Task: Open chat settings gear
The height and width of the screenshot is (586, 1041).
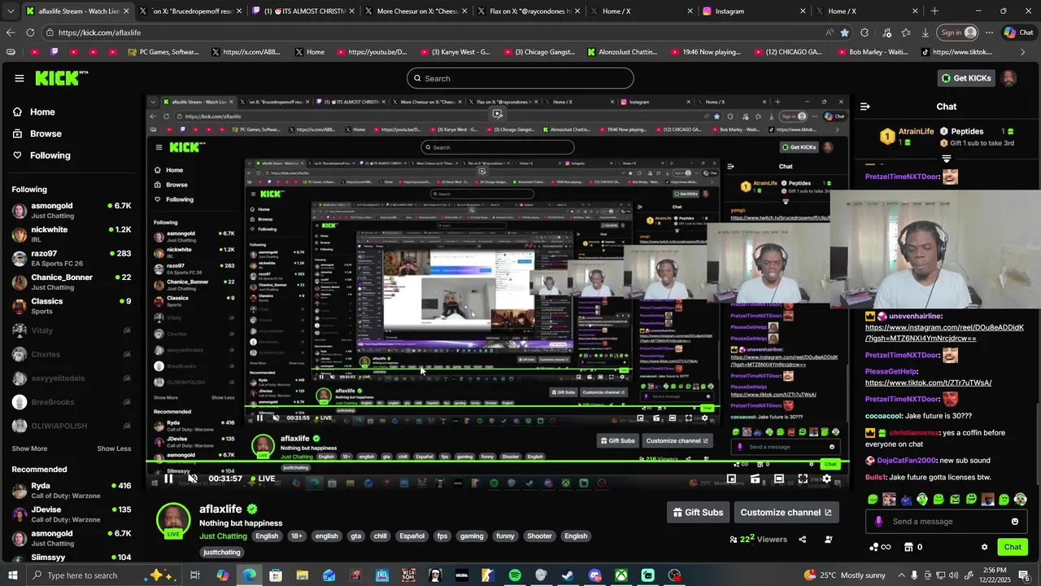Action: pyautogui.click(x=984, y=547)
